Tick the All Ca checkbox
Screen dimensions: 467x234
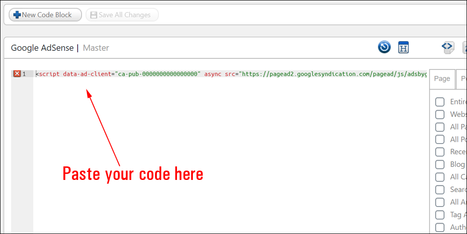pyautogui.click(x=439, y=177)
